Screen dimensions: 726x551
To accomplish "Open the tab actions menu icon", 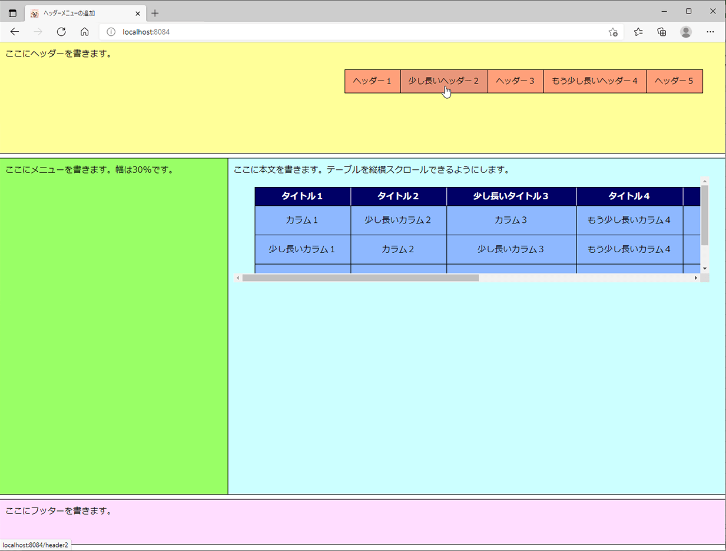I will click(12, 13).
